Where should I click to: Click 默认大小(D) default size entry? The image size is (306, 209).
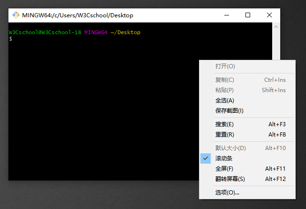click(230, 148)
